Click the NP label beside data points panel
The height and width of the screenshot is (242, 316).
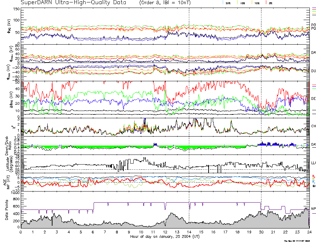tap(313, 209)
